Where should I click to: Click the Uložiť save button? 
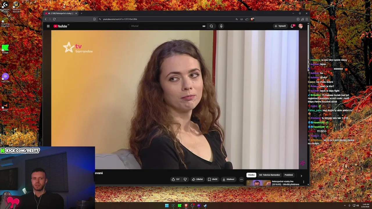click(212, 179)
